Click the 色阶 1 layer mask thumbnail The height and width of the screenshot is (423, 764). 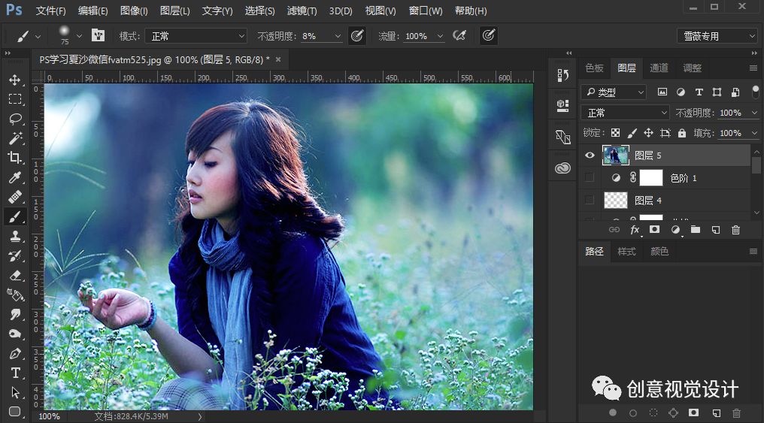[651, 177]
